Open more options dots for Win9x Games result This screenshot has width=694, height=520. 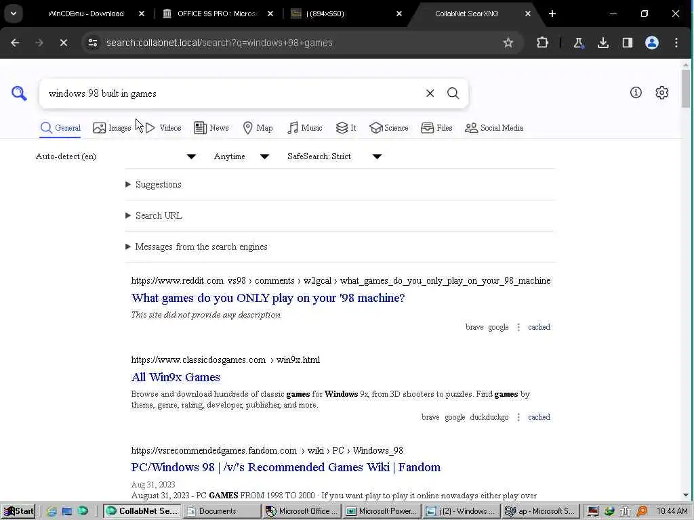point(518,417)
